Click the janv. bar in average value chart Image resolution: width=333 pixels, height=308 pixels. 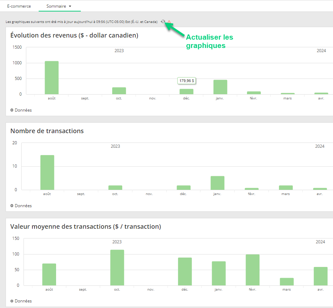pyautogui.click(x=219, y=274)
